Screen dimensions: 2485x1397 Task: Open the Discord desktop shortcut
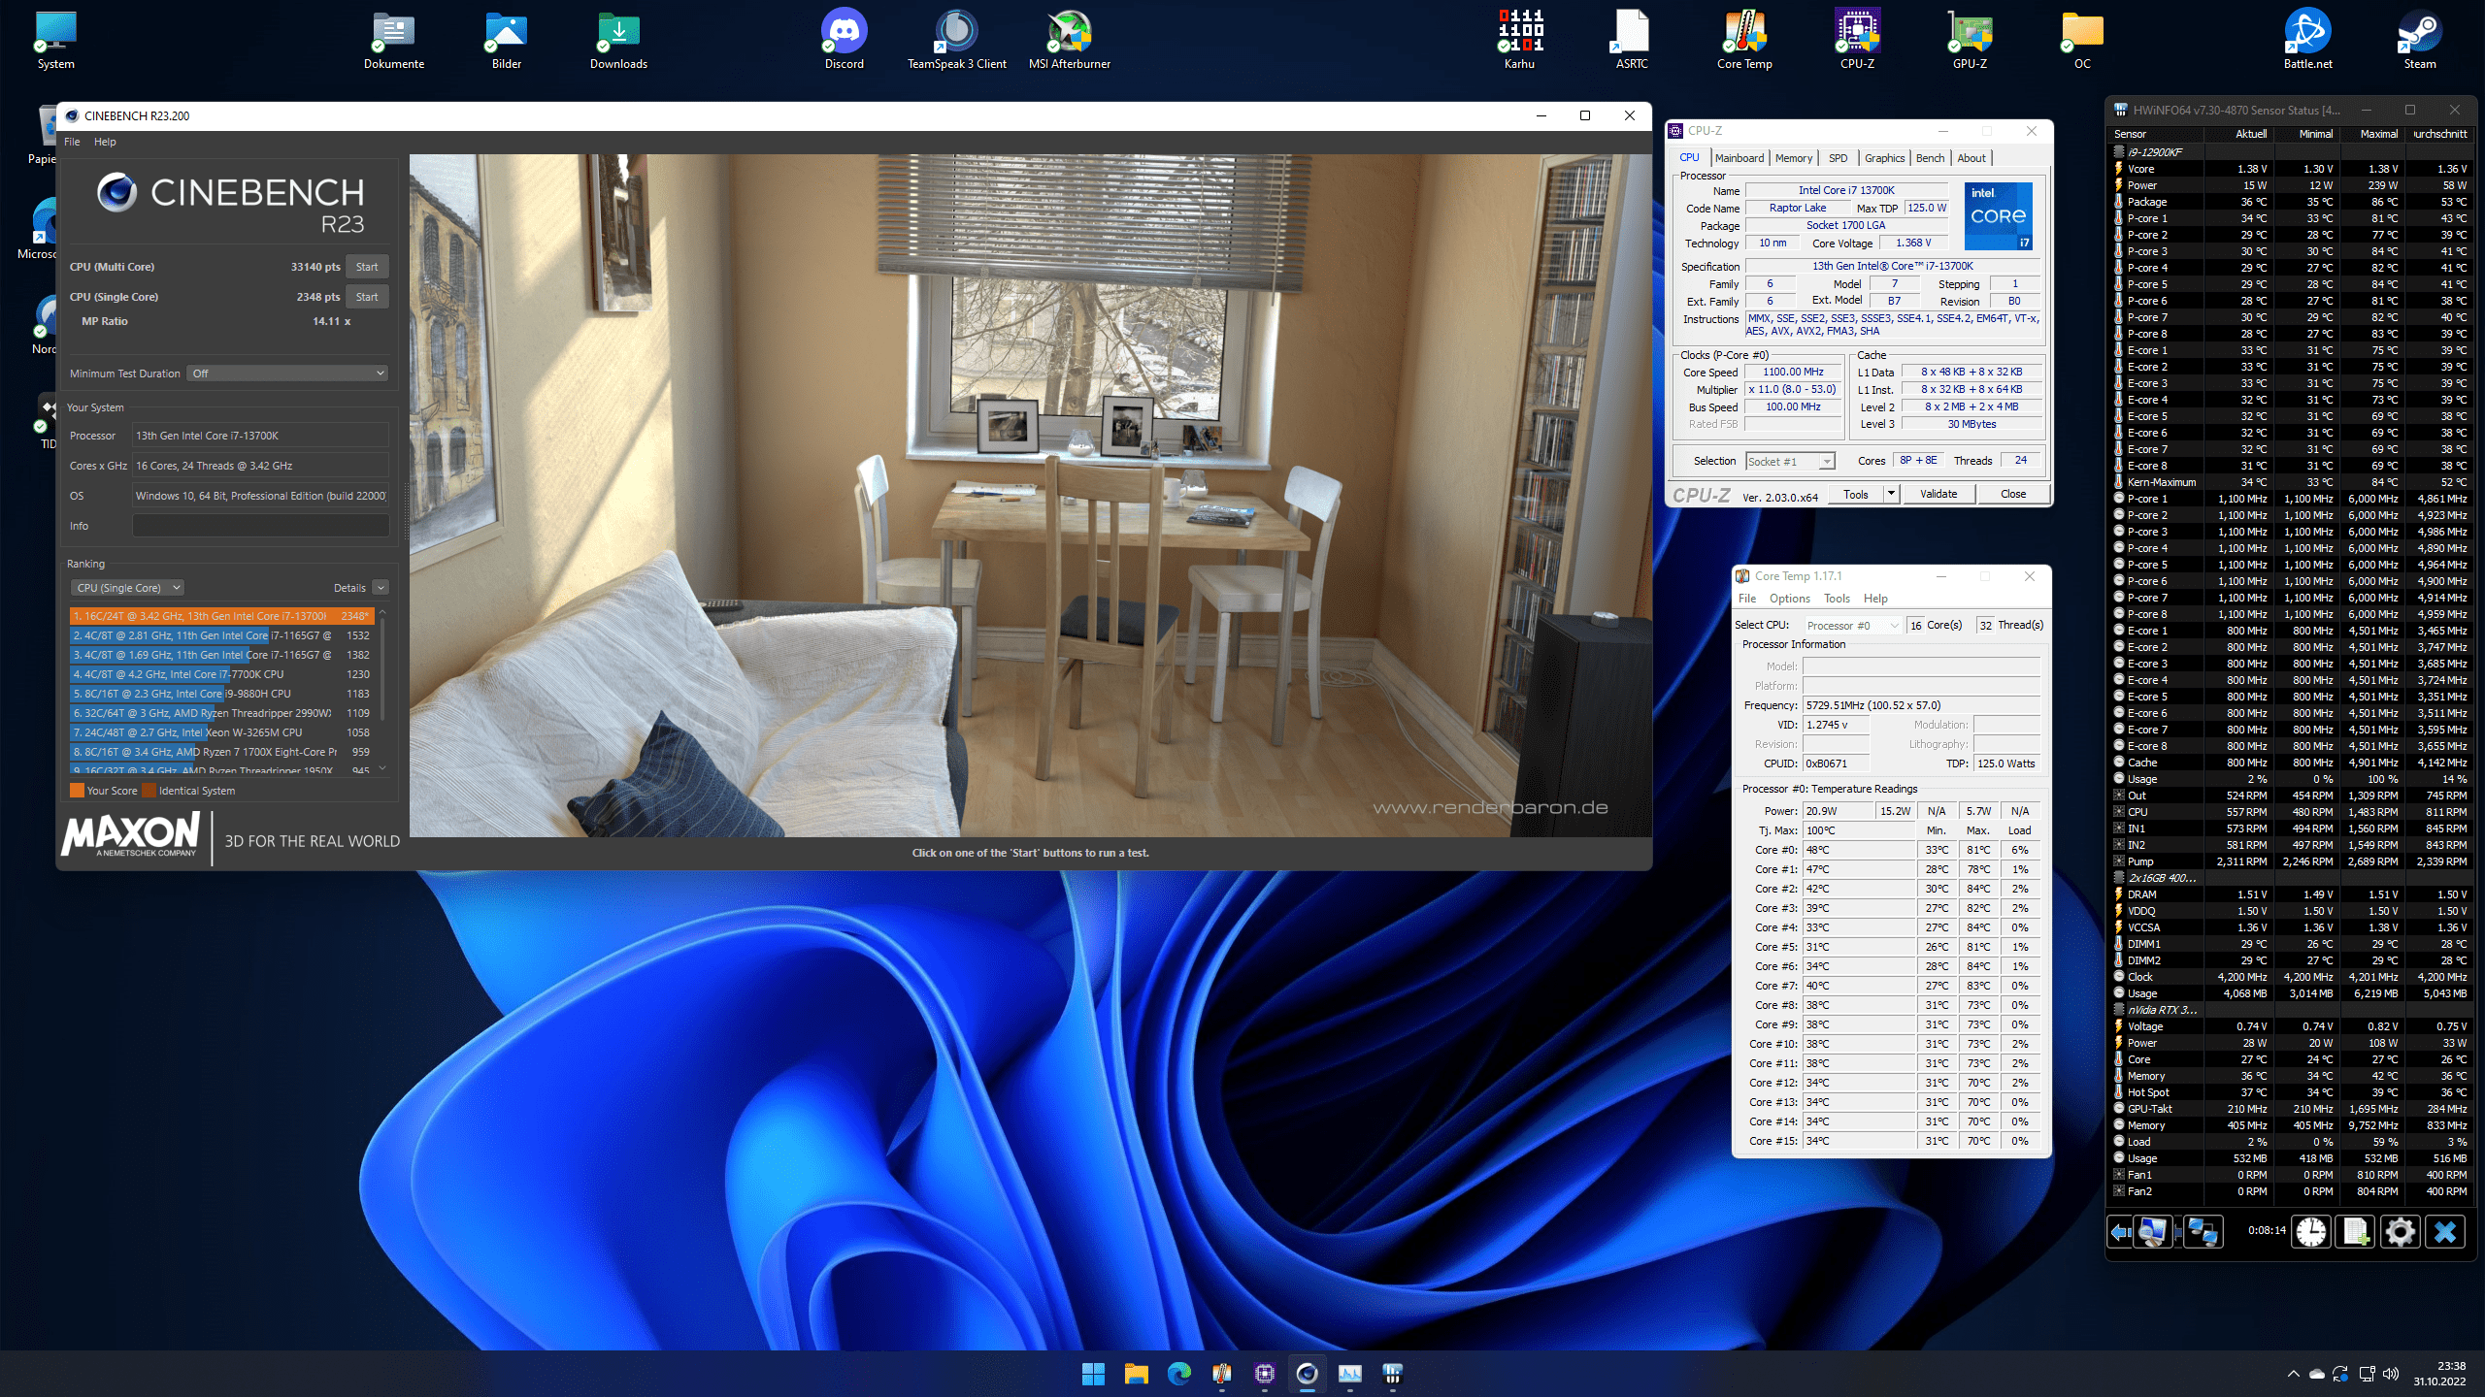click(x=844, y=39)
